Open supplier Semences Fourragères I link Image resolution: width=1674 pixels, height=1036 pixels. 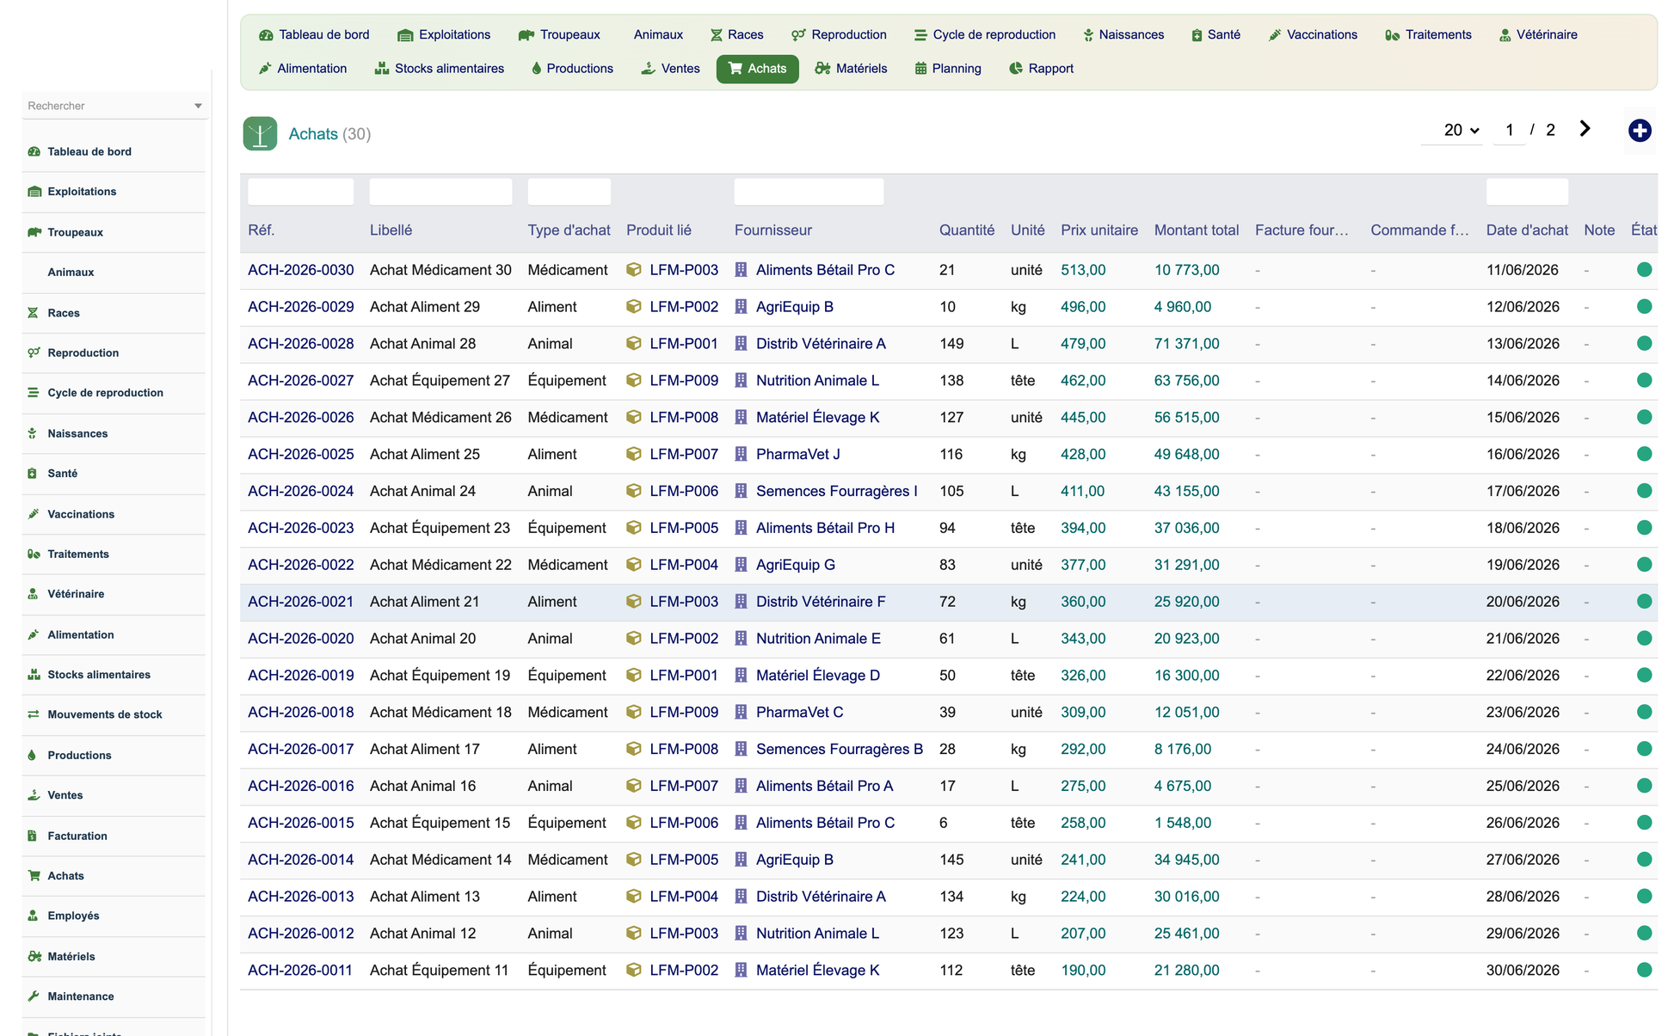(836, 491)
